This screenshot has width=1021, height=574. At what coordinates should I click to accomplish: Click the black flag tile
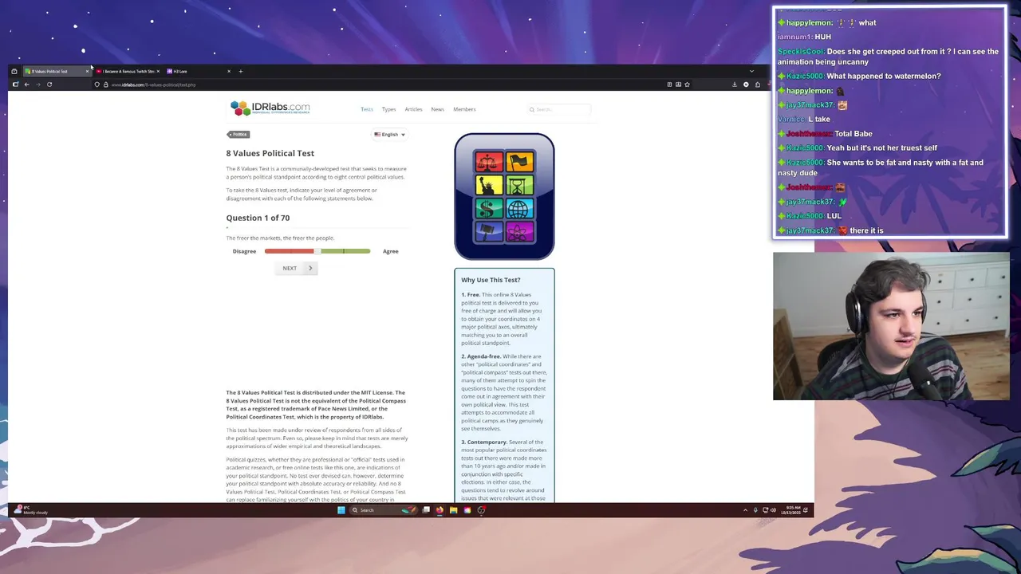(519, 163)
